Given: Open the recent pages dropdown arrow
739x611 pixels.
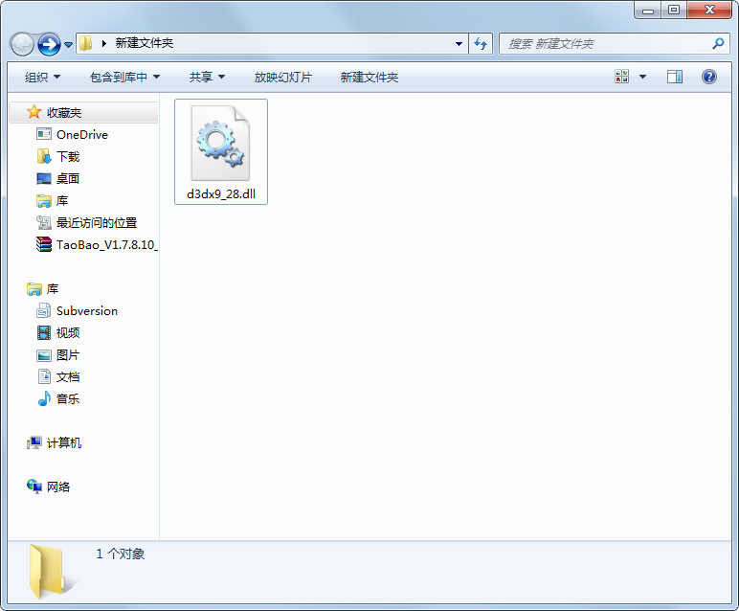Looking at the screenshot, I should 69,44.
